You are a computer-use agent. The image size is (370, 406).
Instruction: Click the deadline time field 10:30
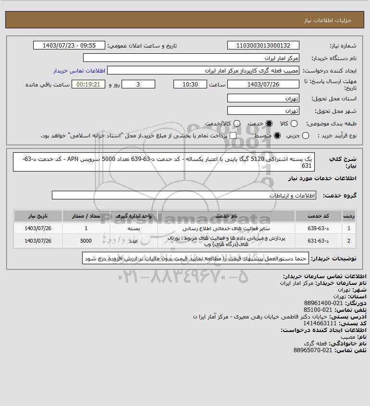(190, 84)
